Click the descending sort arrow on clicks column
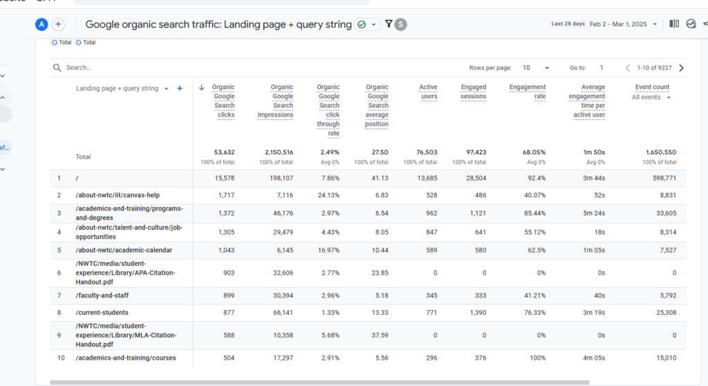This screenshot has width=708, height=386. tap(201, 87)
